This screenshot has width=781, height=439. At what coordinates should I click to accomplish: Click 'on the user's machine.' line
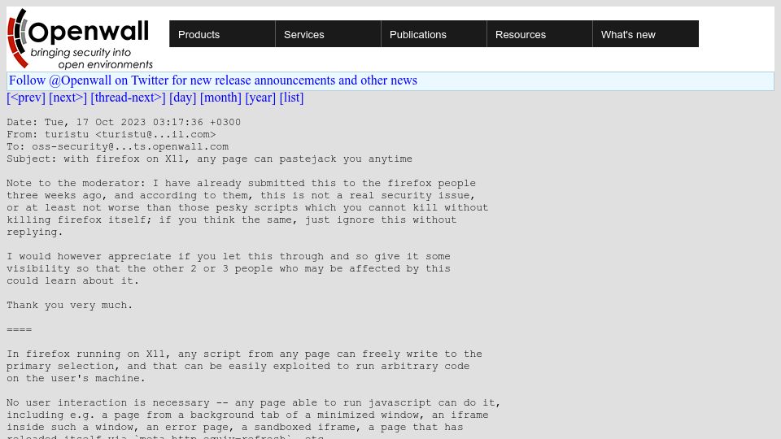click(76, 378)
